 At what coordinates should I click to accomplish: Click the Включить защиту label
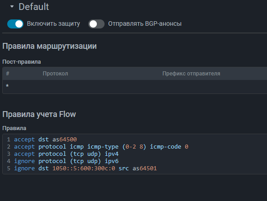(x=53, y=23)
